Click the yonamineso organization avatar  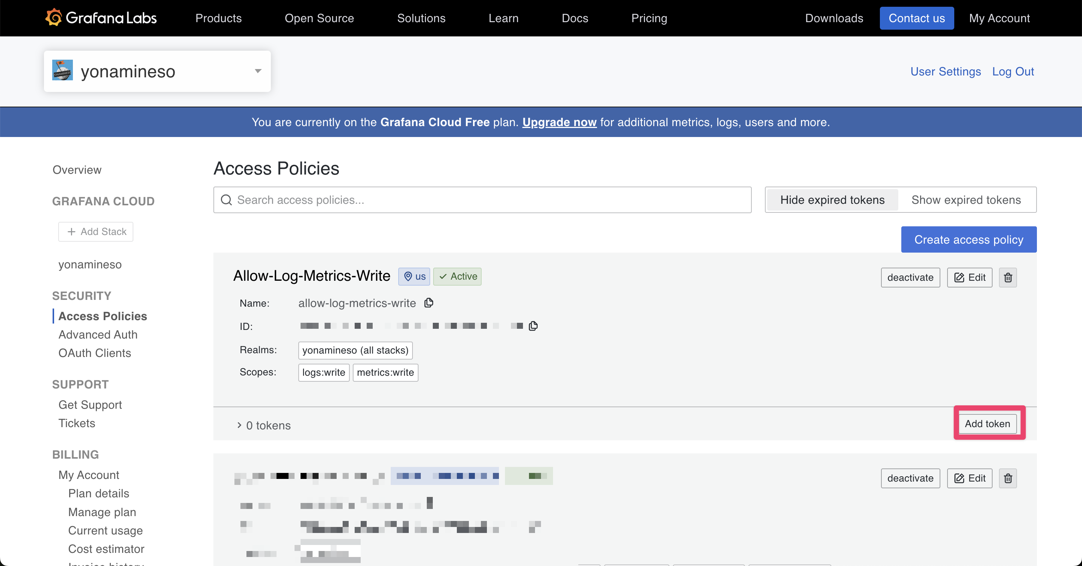click(x=63, y=71)
